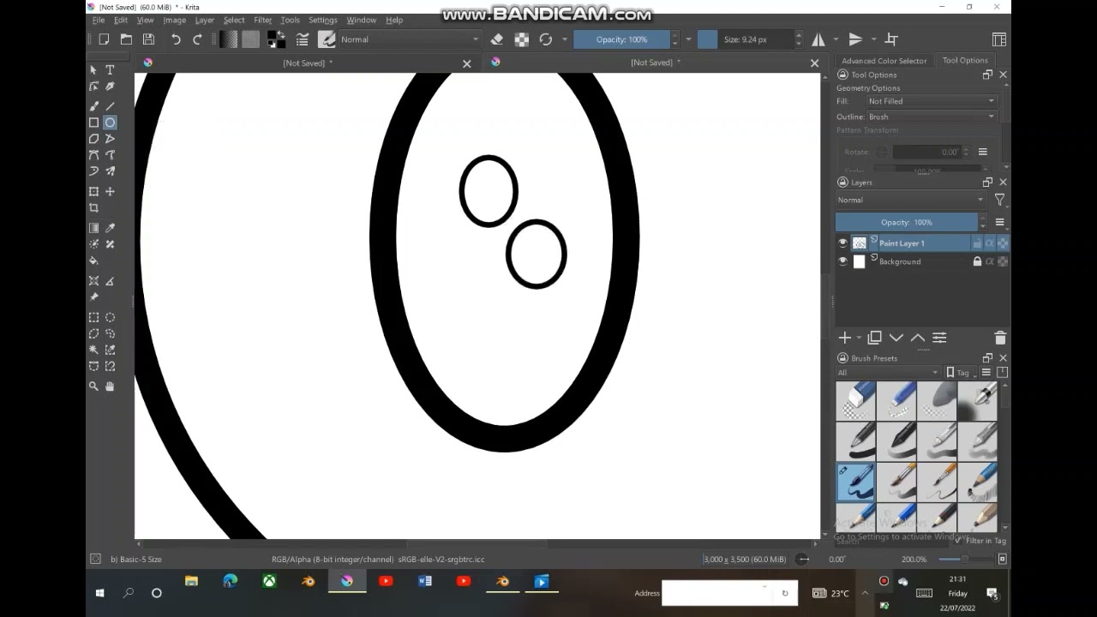This screenshot has height=617, width=1097.
Task: Select the Bezier Curve tool
Action: click(x=93, y=155)
